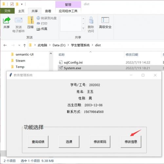Click the Back navigation arrow
Image resolution: width=164 pixels, height=164 pixels.
tap(5, 45)
